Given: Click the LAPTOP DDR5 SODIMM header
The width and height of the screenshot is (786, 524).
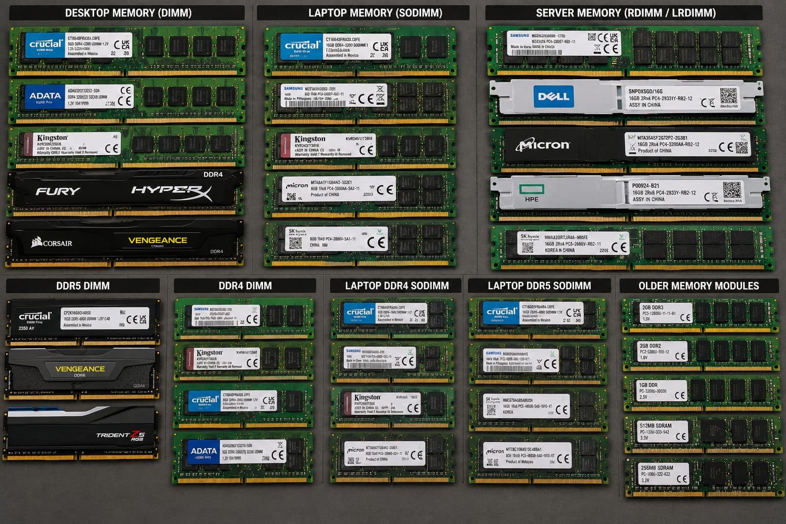Looking at the screenshot, I should click(539, 286).
